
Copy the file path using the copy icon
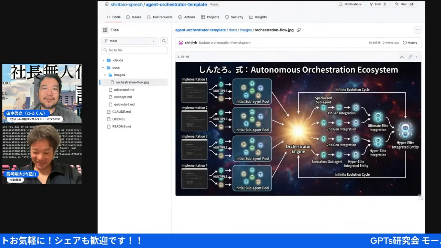pos(298,30)
